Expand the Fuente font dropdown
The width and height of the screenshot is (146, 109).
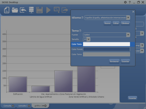point(128,35)
